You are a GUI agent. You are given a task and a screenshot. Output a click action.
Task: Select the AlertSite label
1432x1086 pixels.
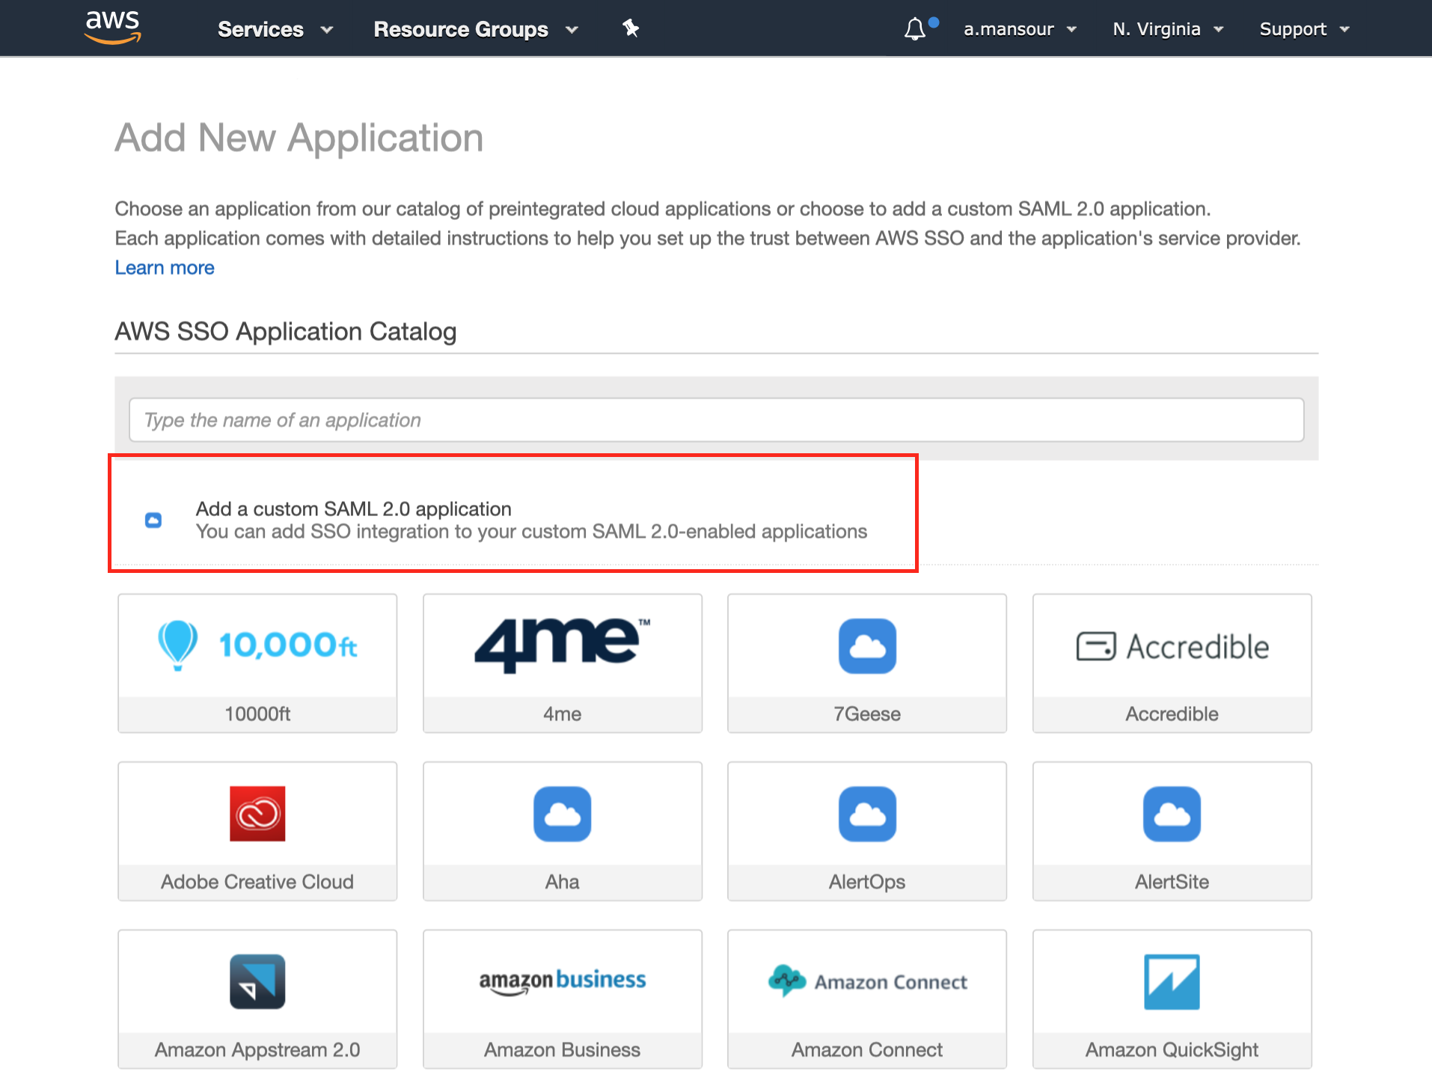point(1172,882)
